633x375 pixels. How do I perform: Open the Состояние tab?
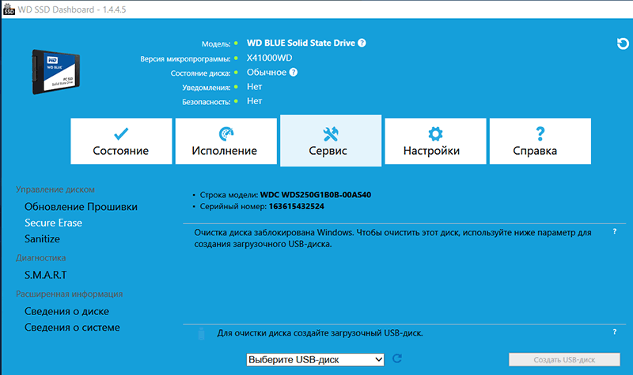[121, 141]
